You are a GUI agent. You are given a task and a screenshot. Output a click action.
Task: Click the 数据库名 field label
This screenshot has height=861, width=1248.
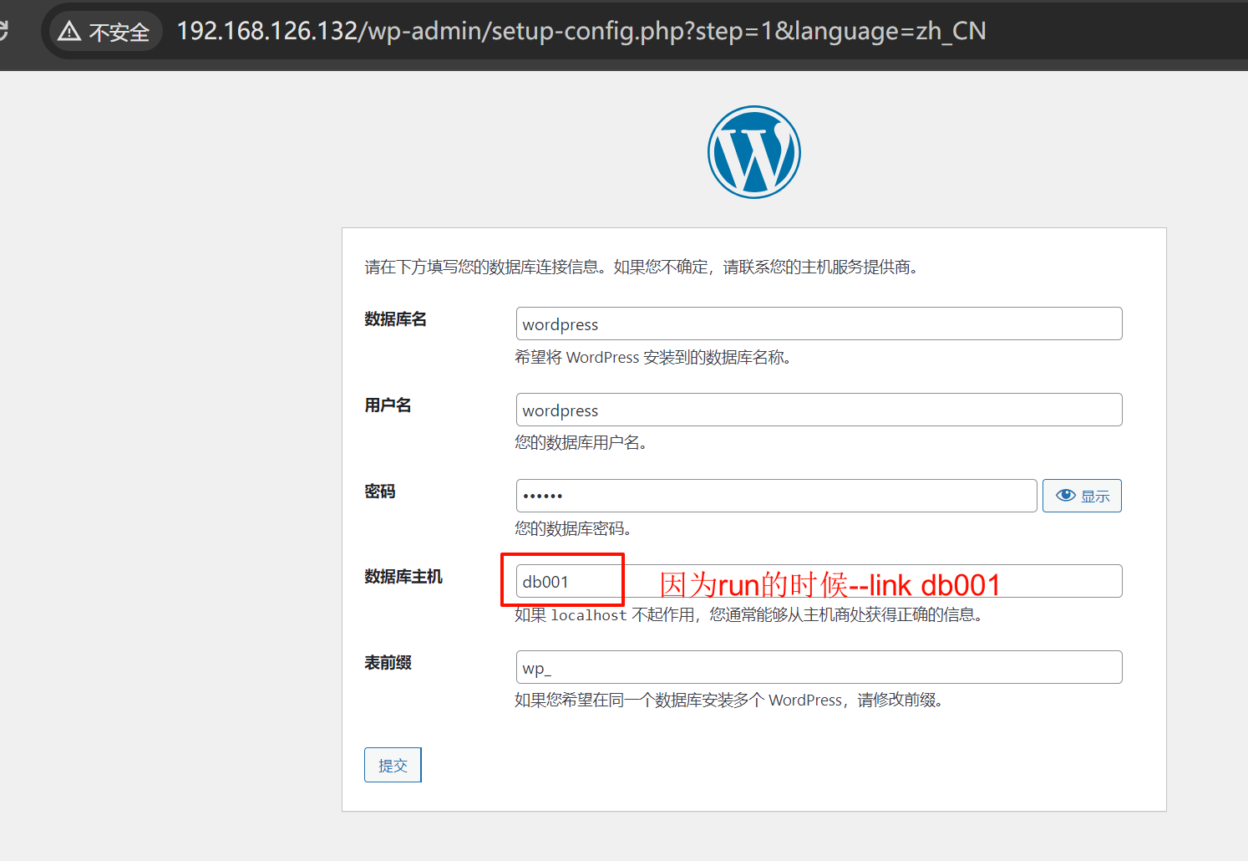click(395, 319)
